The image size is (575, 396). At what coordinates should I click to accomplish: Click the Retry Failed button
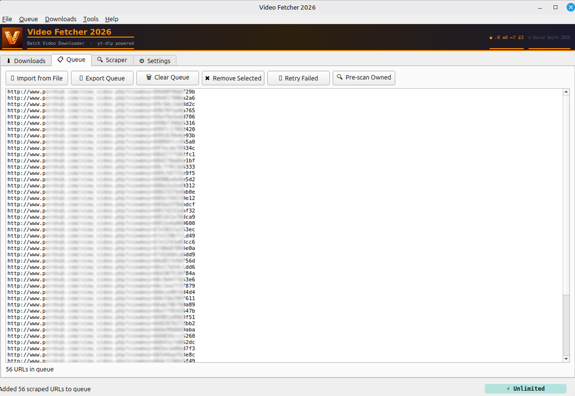(x=298, y=78)
